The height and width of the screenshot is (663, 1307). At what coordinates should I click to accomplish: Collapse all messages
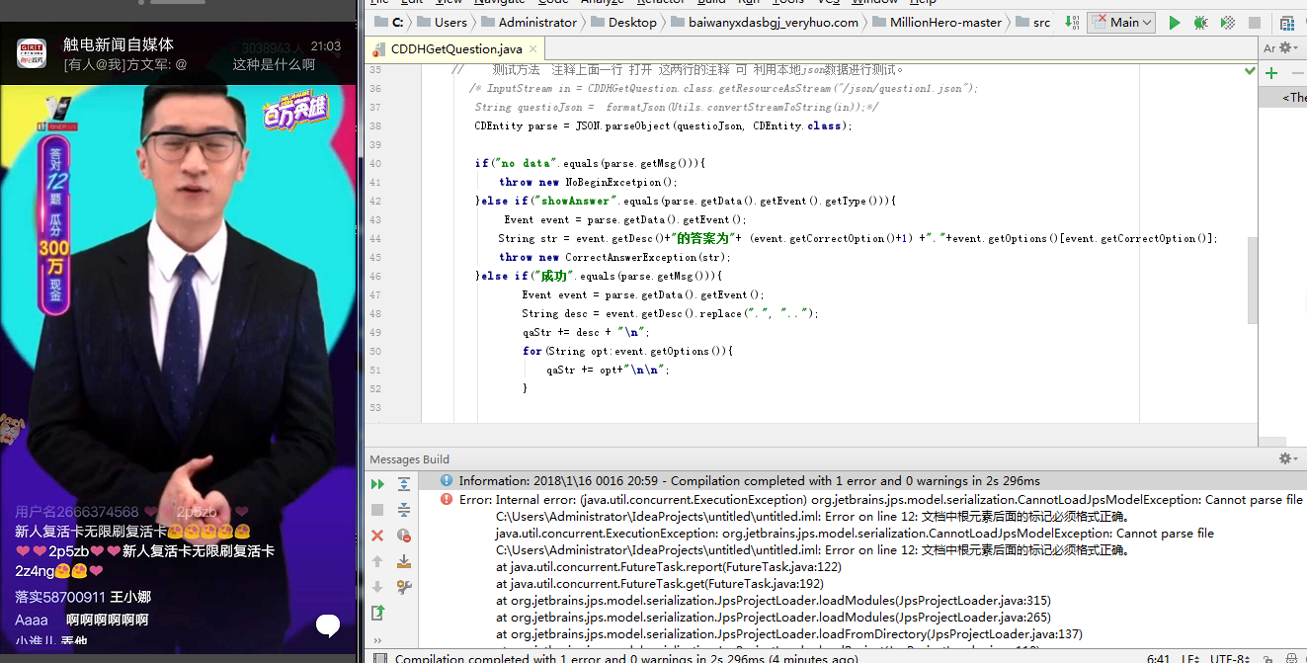pos(404,510)
